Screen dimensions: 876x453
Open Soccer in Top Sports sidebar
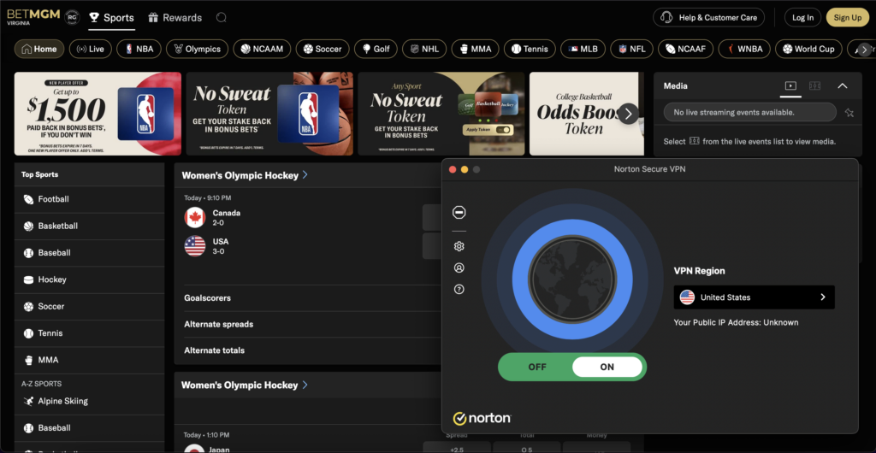89,307
